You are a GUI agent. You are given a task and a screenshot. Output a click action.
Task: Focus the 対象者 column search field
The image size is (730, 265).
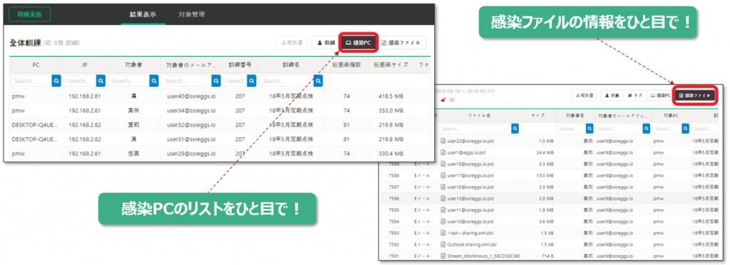pos(129,81)
